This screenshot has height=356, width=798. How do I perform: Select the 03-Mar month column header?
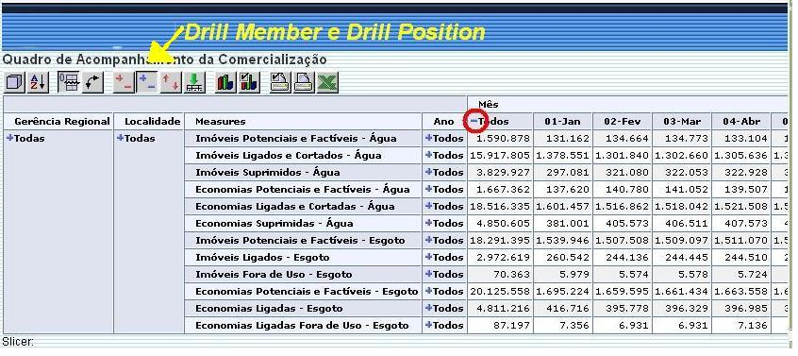(682, 121)
